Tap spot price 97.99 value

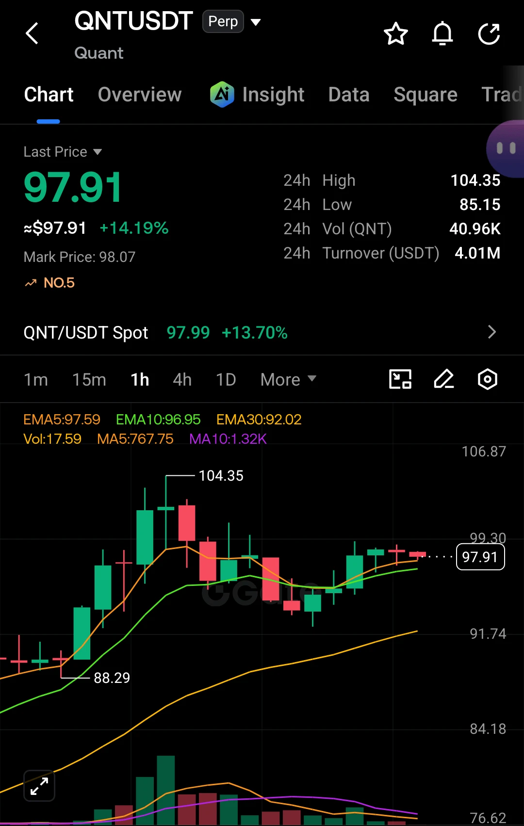click(x=188, y=333)
